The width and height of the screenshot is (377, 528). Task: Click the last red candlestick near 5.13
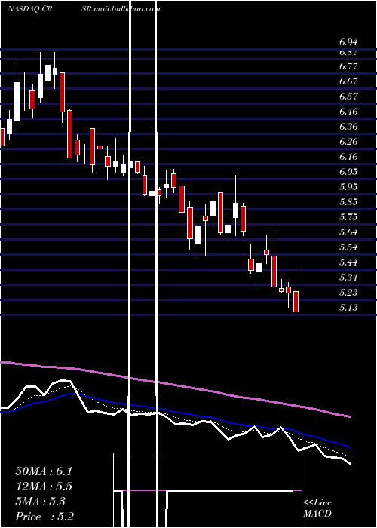coord(296,302)
